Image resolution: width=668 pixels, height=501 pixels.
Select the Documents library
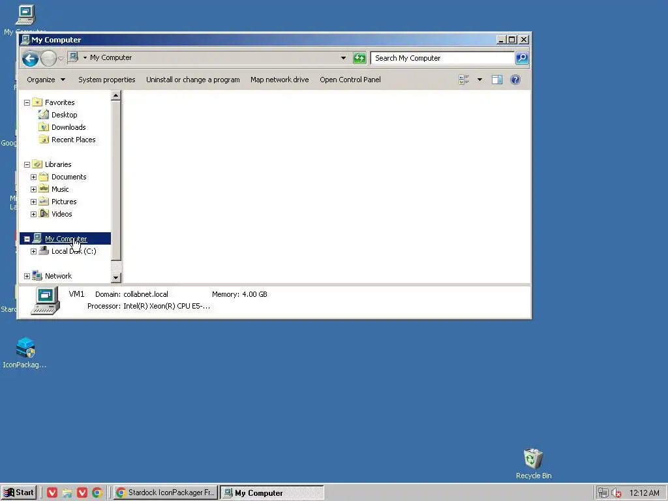pos(68,177)
